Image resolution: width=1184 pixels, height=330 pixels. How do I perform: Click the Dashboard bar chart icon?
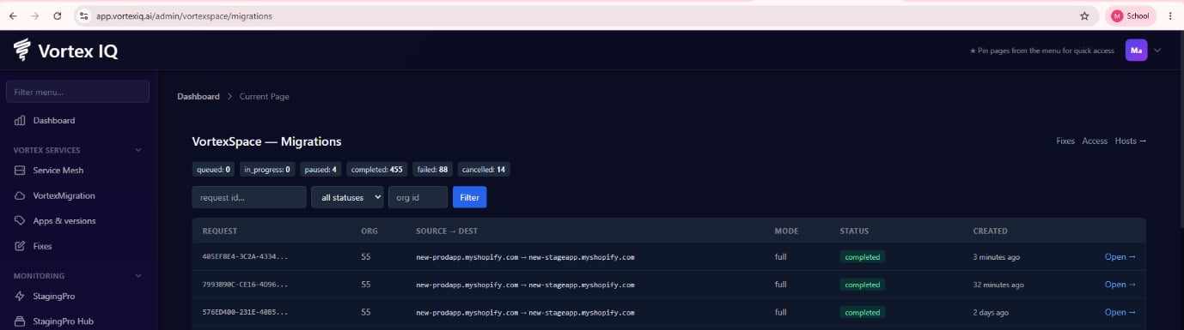click(x=20, y=121)
